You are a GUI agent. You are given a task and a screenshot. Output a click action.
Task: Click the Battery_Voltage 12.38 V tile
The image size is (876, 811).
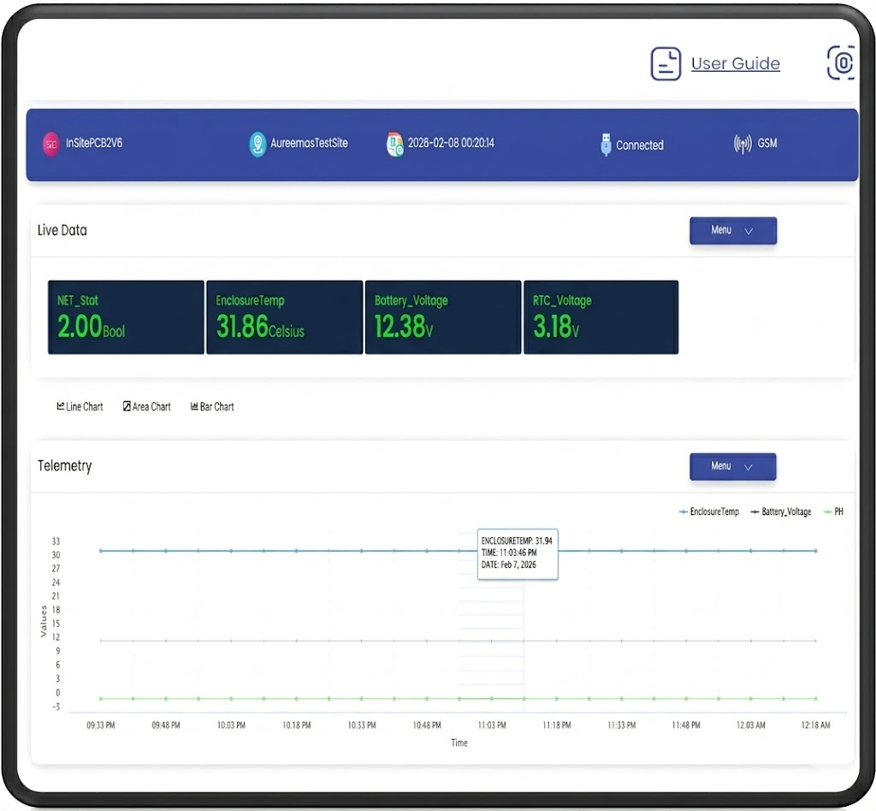point(442,317)
